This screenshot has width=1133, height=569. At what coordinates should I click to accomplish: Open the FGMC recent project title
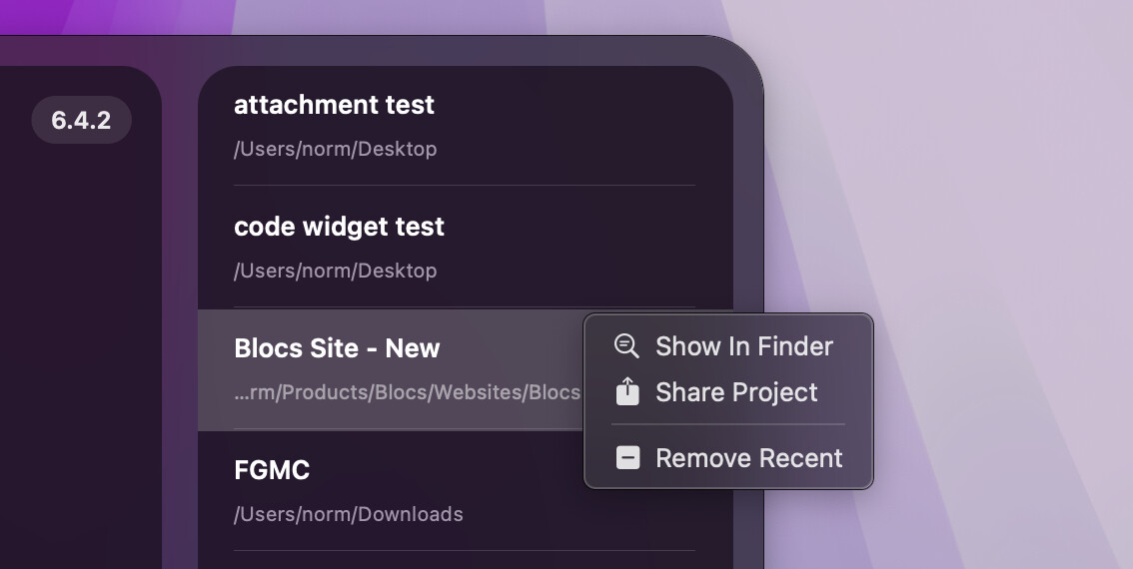click(272, 470)
